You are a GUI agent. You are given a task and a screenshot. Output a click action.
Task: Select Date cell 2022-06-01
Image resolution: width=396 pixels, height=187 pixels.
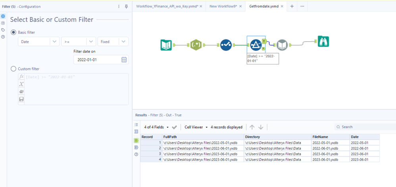(364, 148)
